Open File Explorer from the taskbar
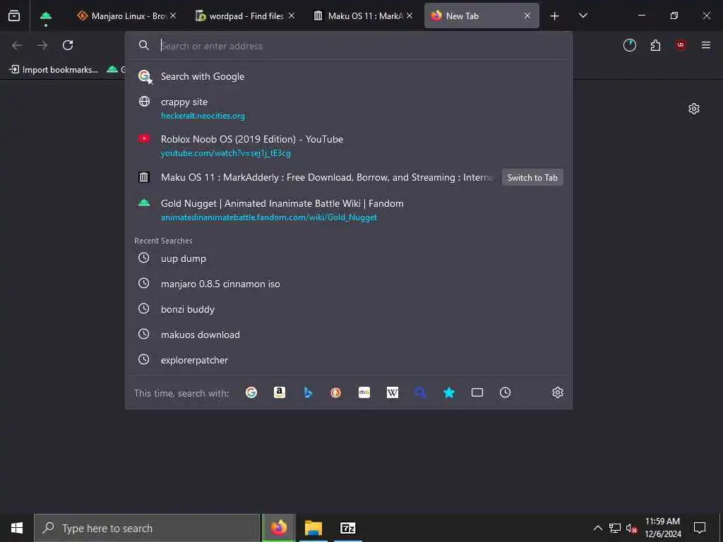Screen dimensions: 723x542 click(x=313, y=528)
